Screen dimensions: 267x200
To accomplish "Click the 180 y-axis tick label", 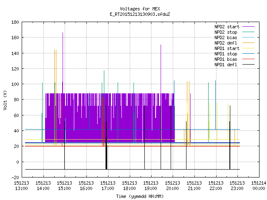I will pyautogui.click(x=15, y=22).
